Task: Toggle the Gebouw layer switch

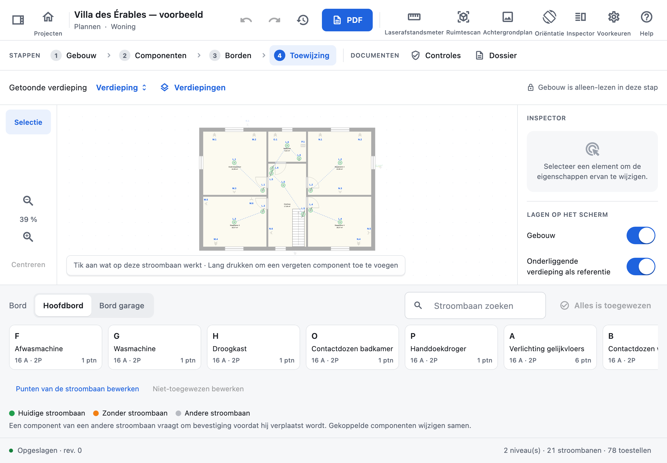Action: click(641, 235)
